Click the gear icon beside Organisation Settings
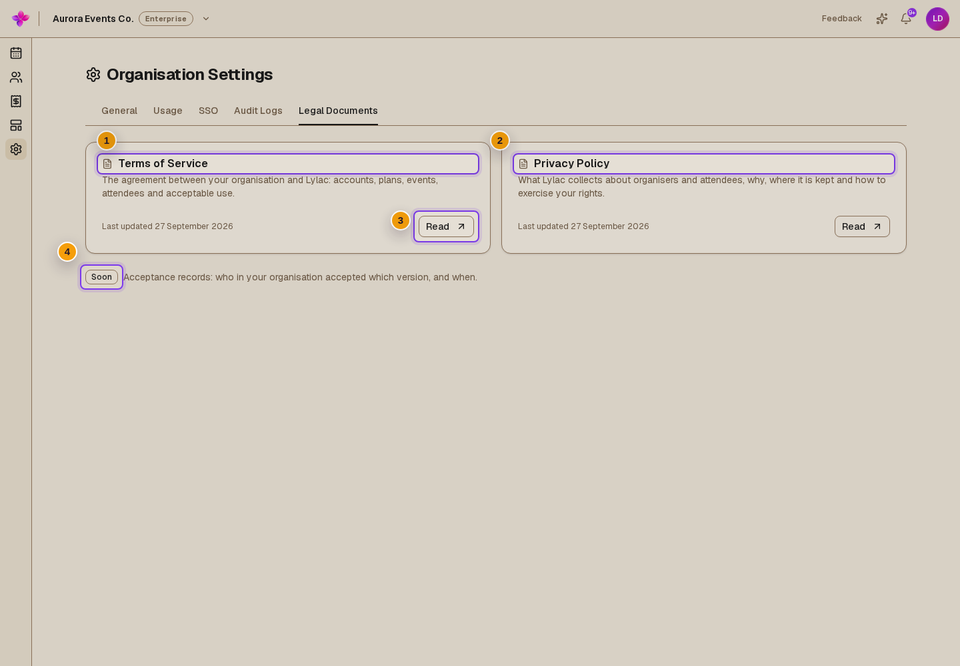Image resolution: width=960 pixels, height=666 pixels. [93, 75]
